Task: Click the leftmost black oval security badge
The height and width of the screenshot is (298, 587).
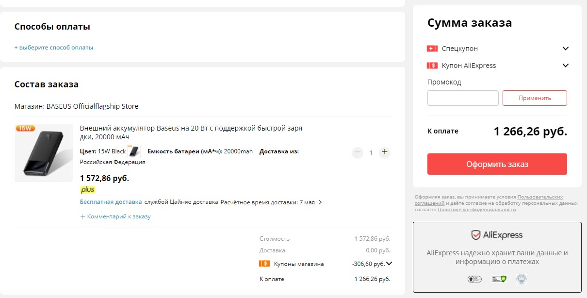Action: [x=474, y=279]
